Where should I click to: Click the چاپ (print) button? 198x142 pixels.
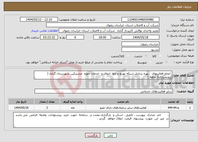[110, 135]
